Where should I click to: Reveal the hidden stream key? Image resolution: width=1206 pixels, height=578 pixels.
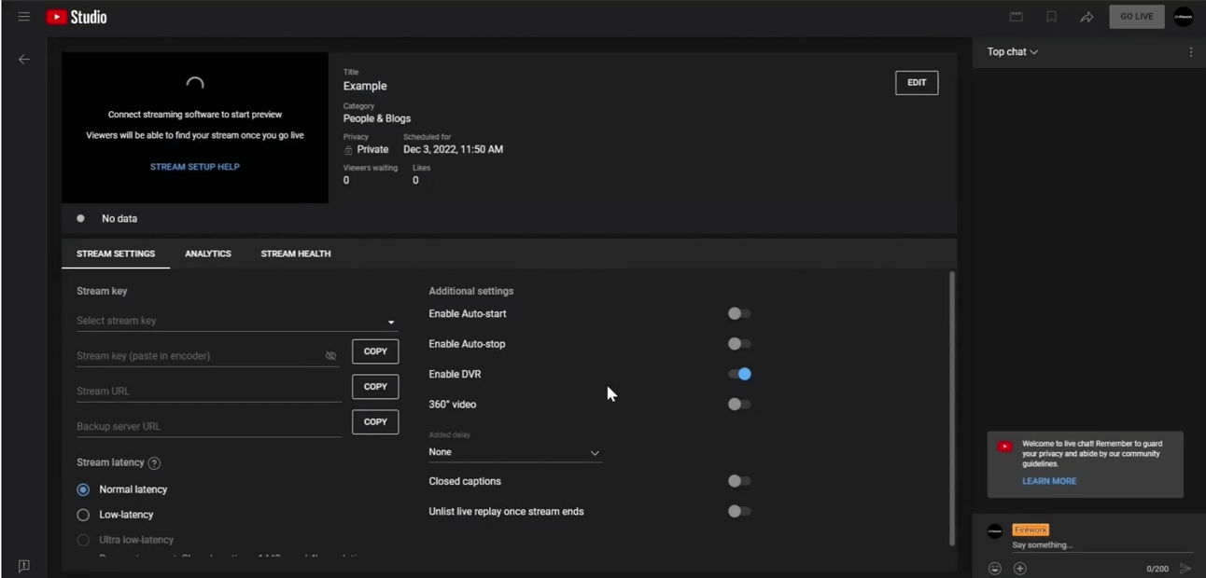pos(330,355)
